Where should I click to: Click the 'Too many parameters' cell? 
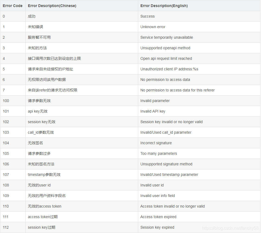pyautogui.click(x=199, y=153)
